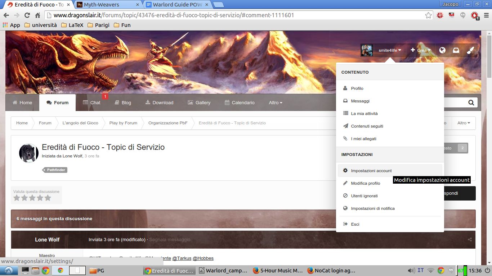Open the file manager taskbar icon
The image size is (492, 276).
[35, 271]
